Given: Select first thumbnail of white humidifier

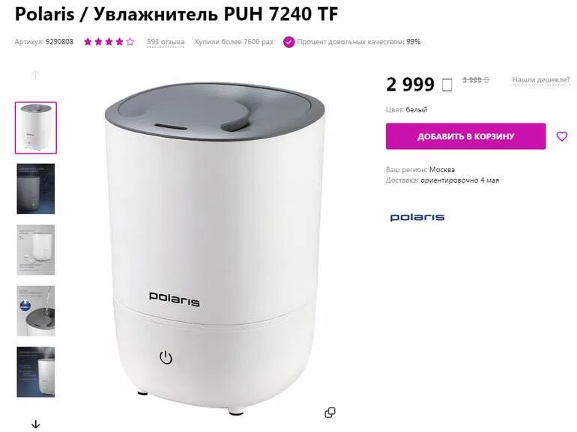Looking at the screenshot, I should 36,127.
